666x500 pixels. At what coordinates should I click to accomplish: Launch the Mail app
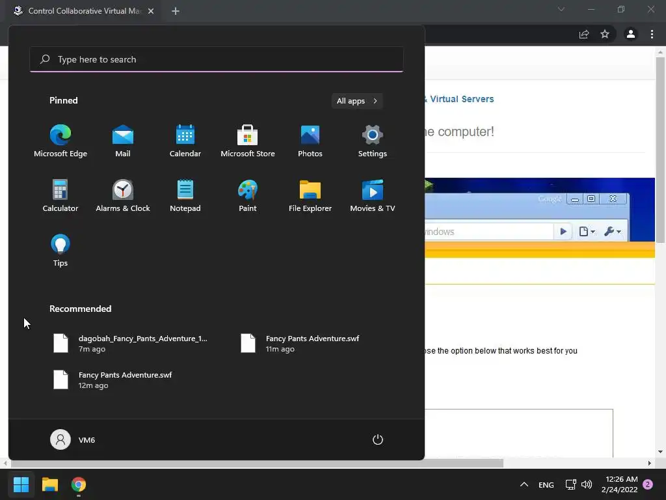(123, 141)
